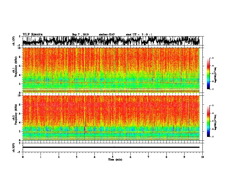Click time axis tick label "6"
Screen dimensions: 228x176
click(x=131, y=157)
